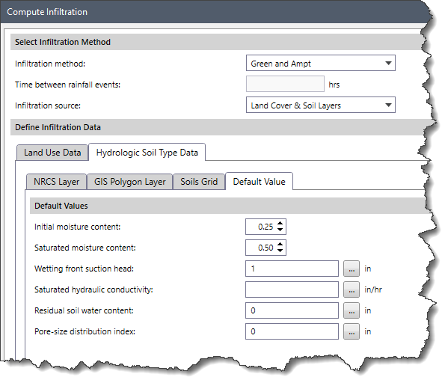The image size is (442, 377).
Task: Click the Pore-size distribution index field
Action: [292, 331]
